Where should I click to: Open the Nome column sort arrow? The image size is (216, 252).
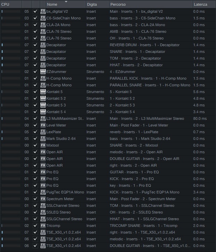(66, 2)
